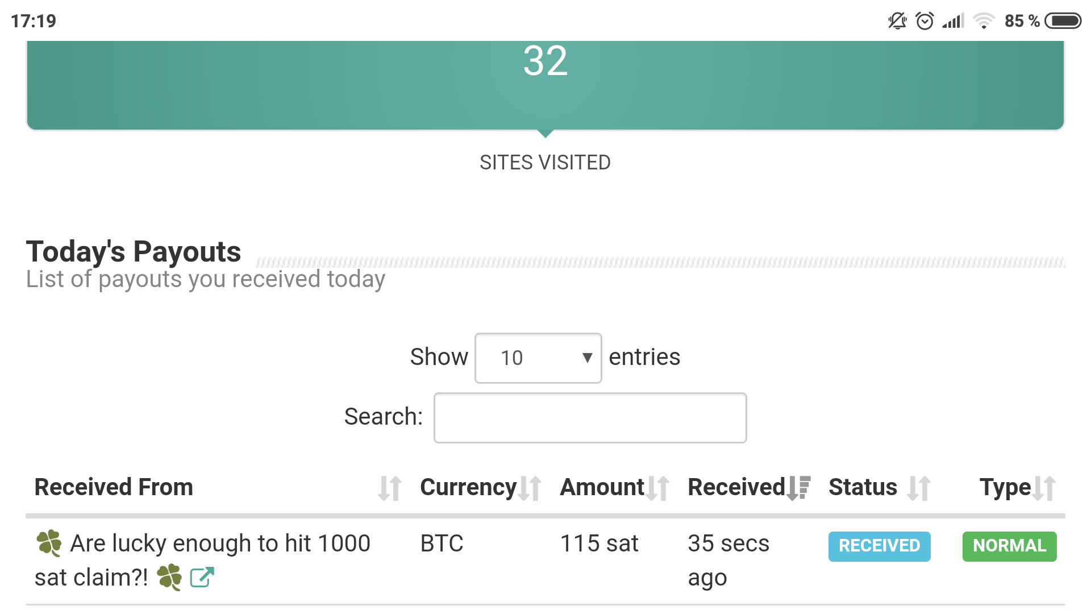Click the Status column header label

pyautogui.click(x=863, y=487)
